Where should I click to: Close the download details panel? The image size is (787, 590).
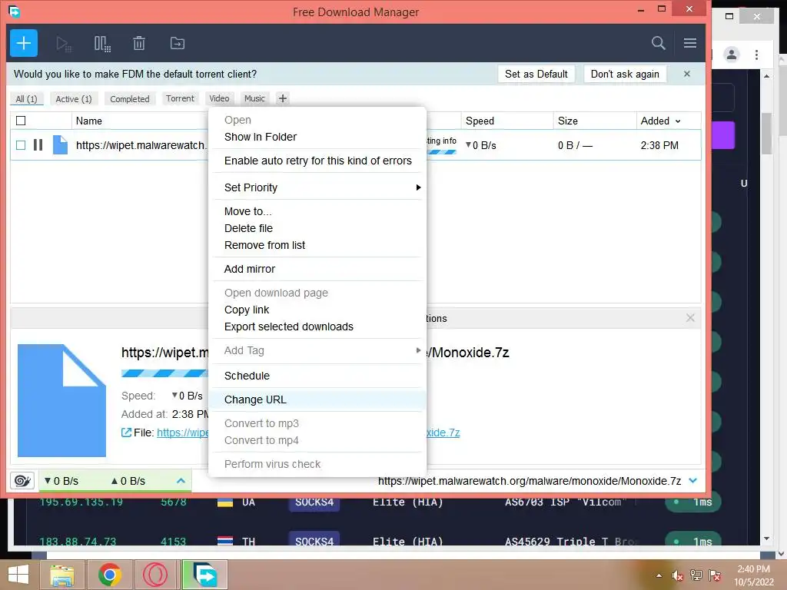690,317
